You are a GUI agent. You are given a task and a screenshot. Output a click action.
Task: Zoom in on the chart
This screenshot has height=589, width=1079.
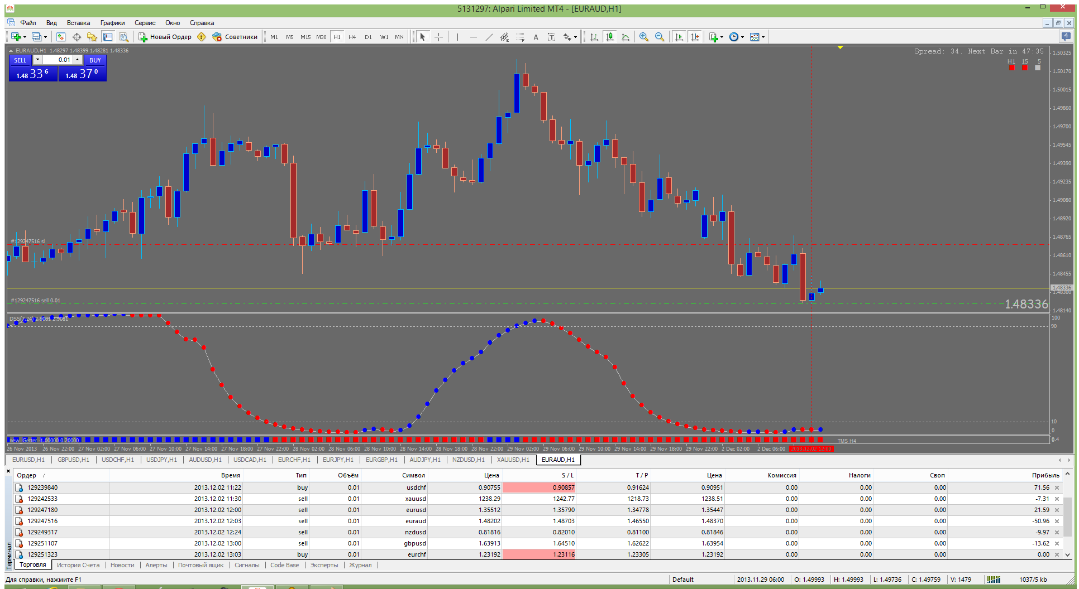tap(644, 37)
